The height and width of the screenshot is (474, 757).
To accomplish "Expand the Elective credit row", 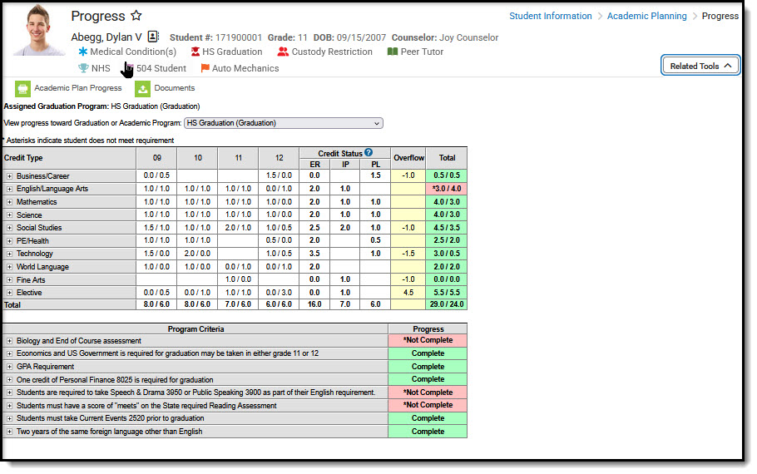I will pos(9,293).
